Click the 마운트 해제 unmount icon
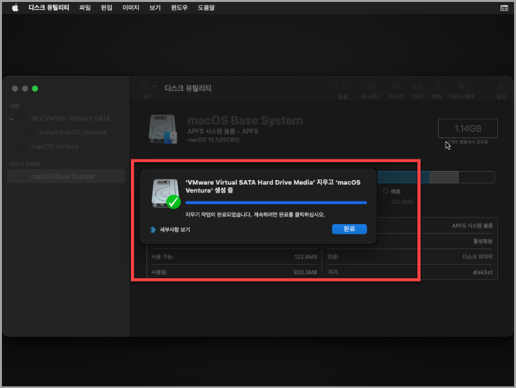 (461, 86)
